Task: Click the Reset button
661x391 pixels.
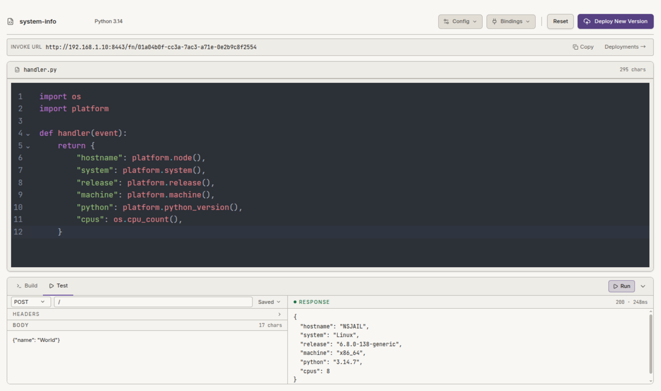Action: pyautogui.click(x=560, y=22)
